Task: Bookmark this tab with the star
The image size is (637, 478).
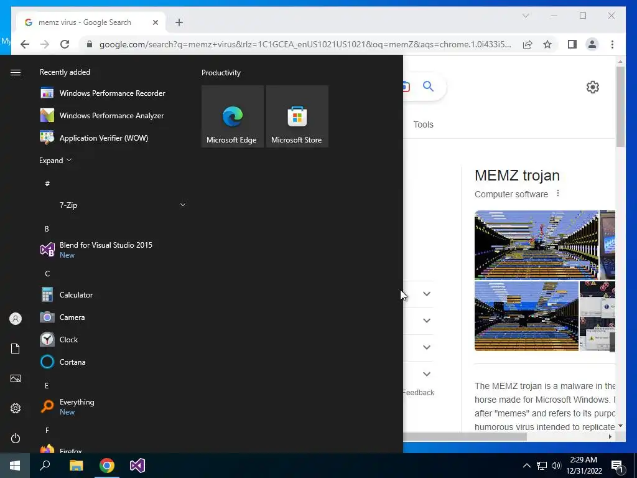Action: pos(547,44)
